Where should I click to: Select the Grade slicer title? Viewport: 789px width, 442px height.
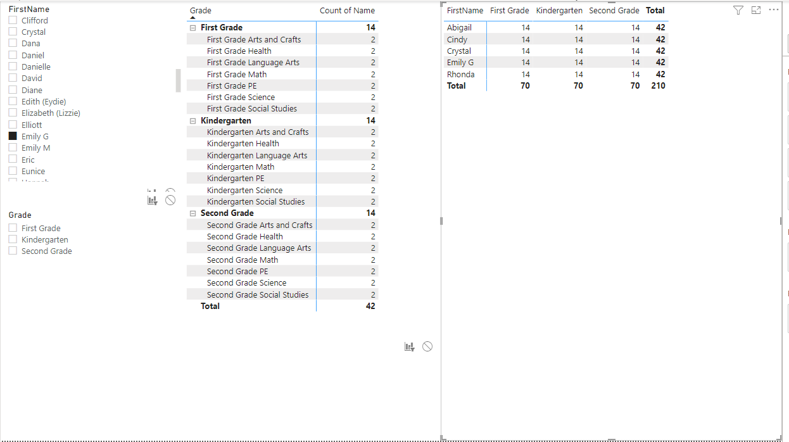tap(20, 215)
